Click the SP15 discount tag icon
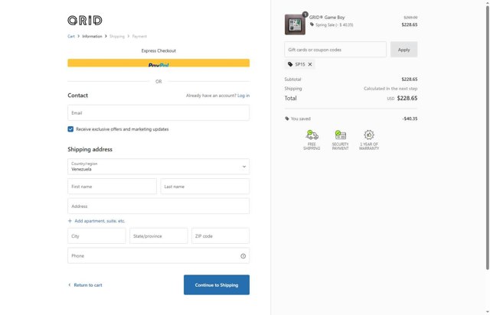Image resolution: width=490 pixels, height=315 pixels. (290, 64)
